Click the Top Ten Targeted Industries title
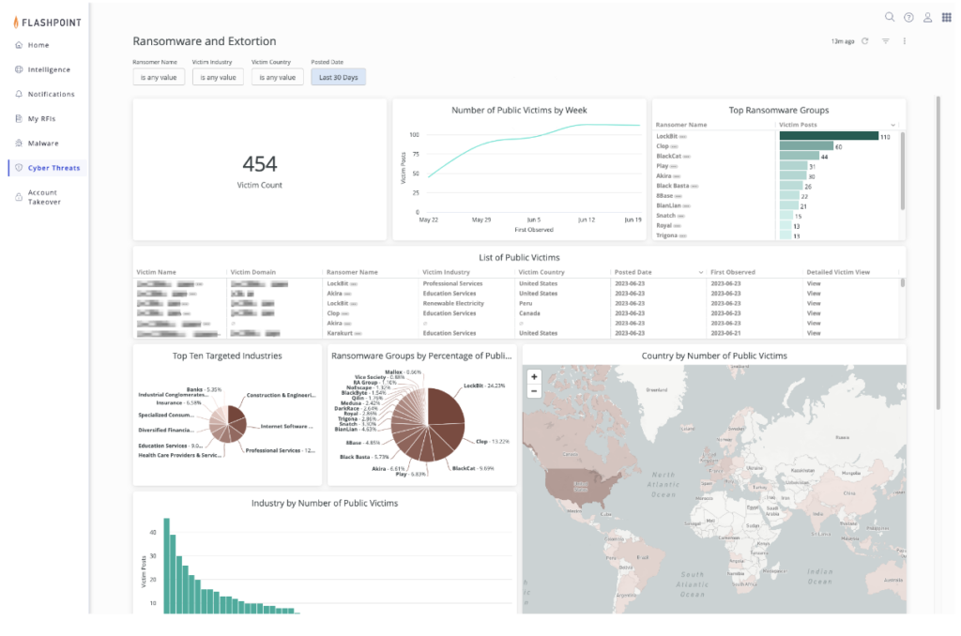 pyautogui.click(x=227, y=356)
